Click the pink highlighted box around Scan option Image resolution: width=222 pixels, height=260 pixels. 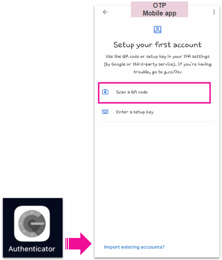coord(154,93)
